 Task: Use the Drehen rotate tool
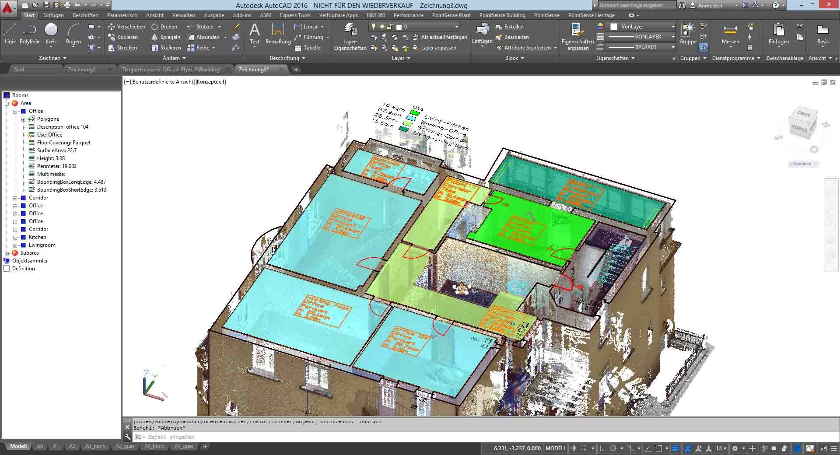pos(164,27)
